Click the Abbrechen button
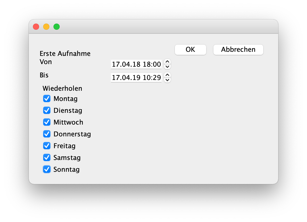Screen dimensions: 307x222 [x=238, y=49]
